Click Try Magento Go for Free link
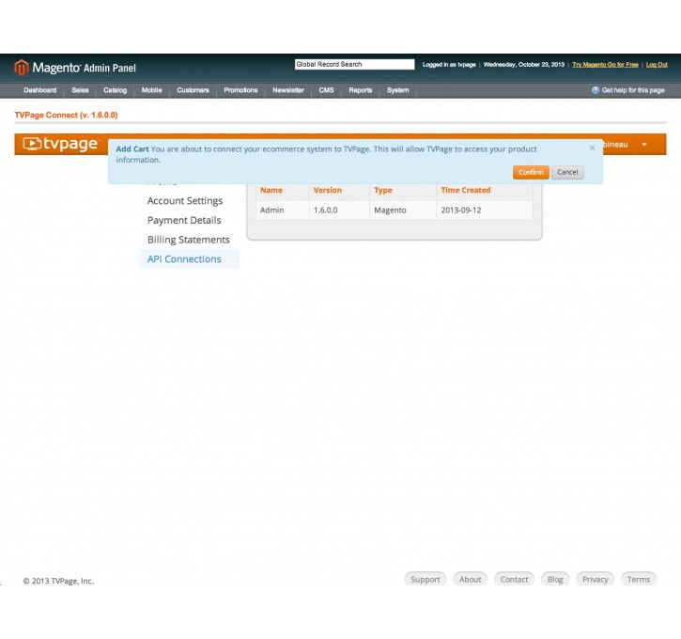The height and width of the screenshot is (639, 681). click(605, 64)
